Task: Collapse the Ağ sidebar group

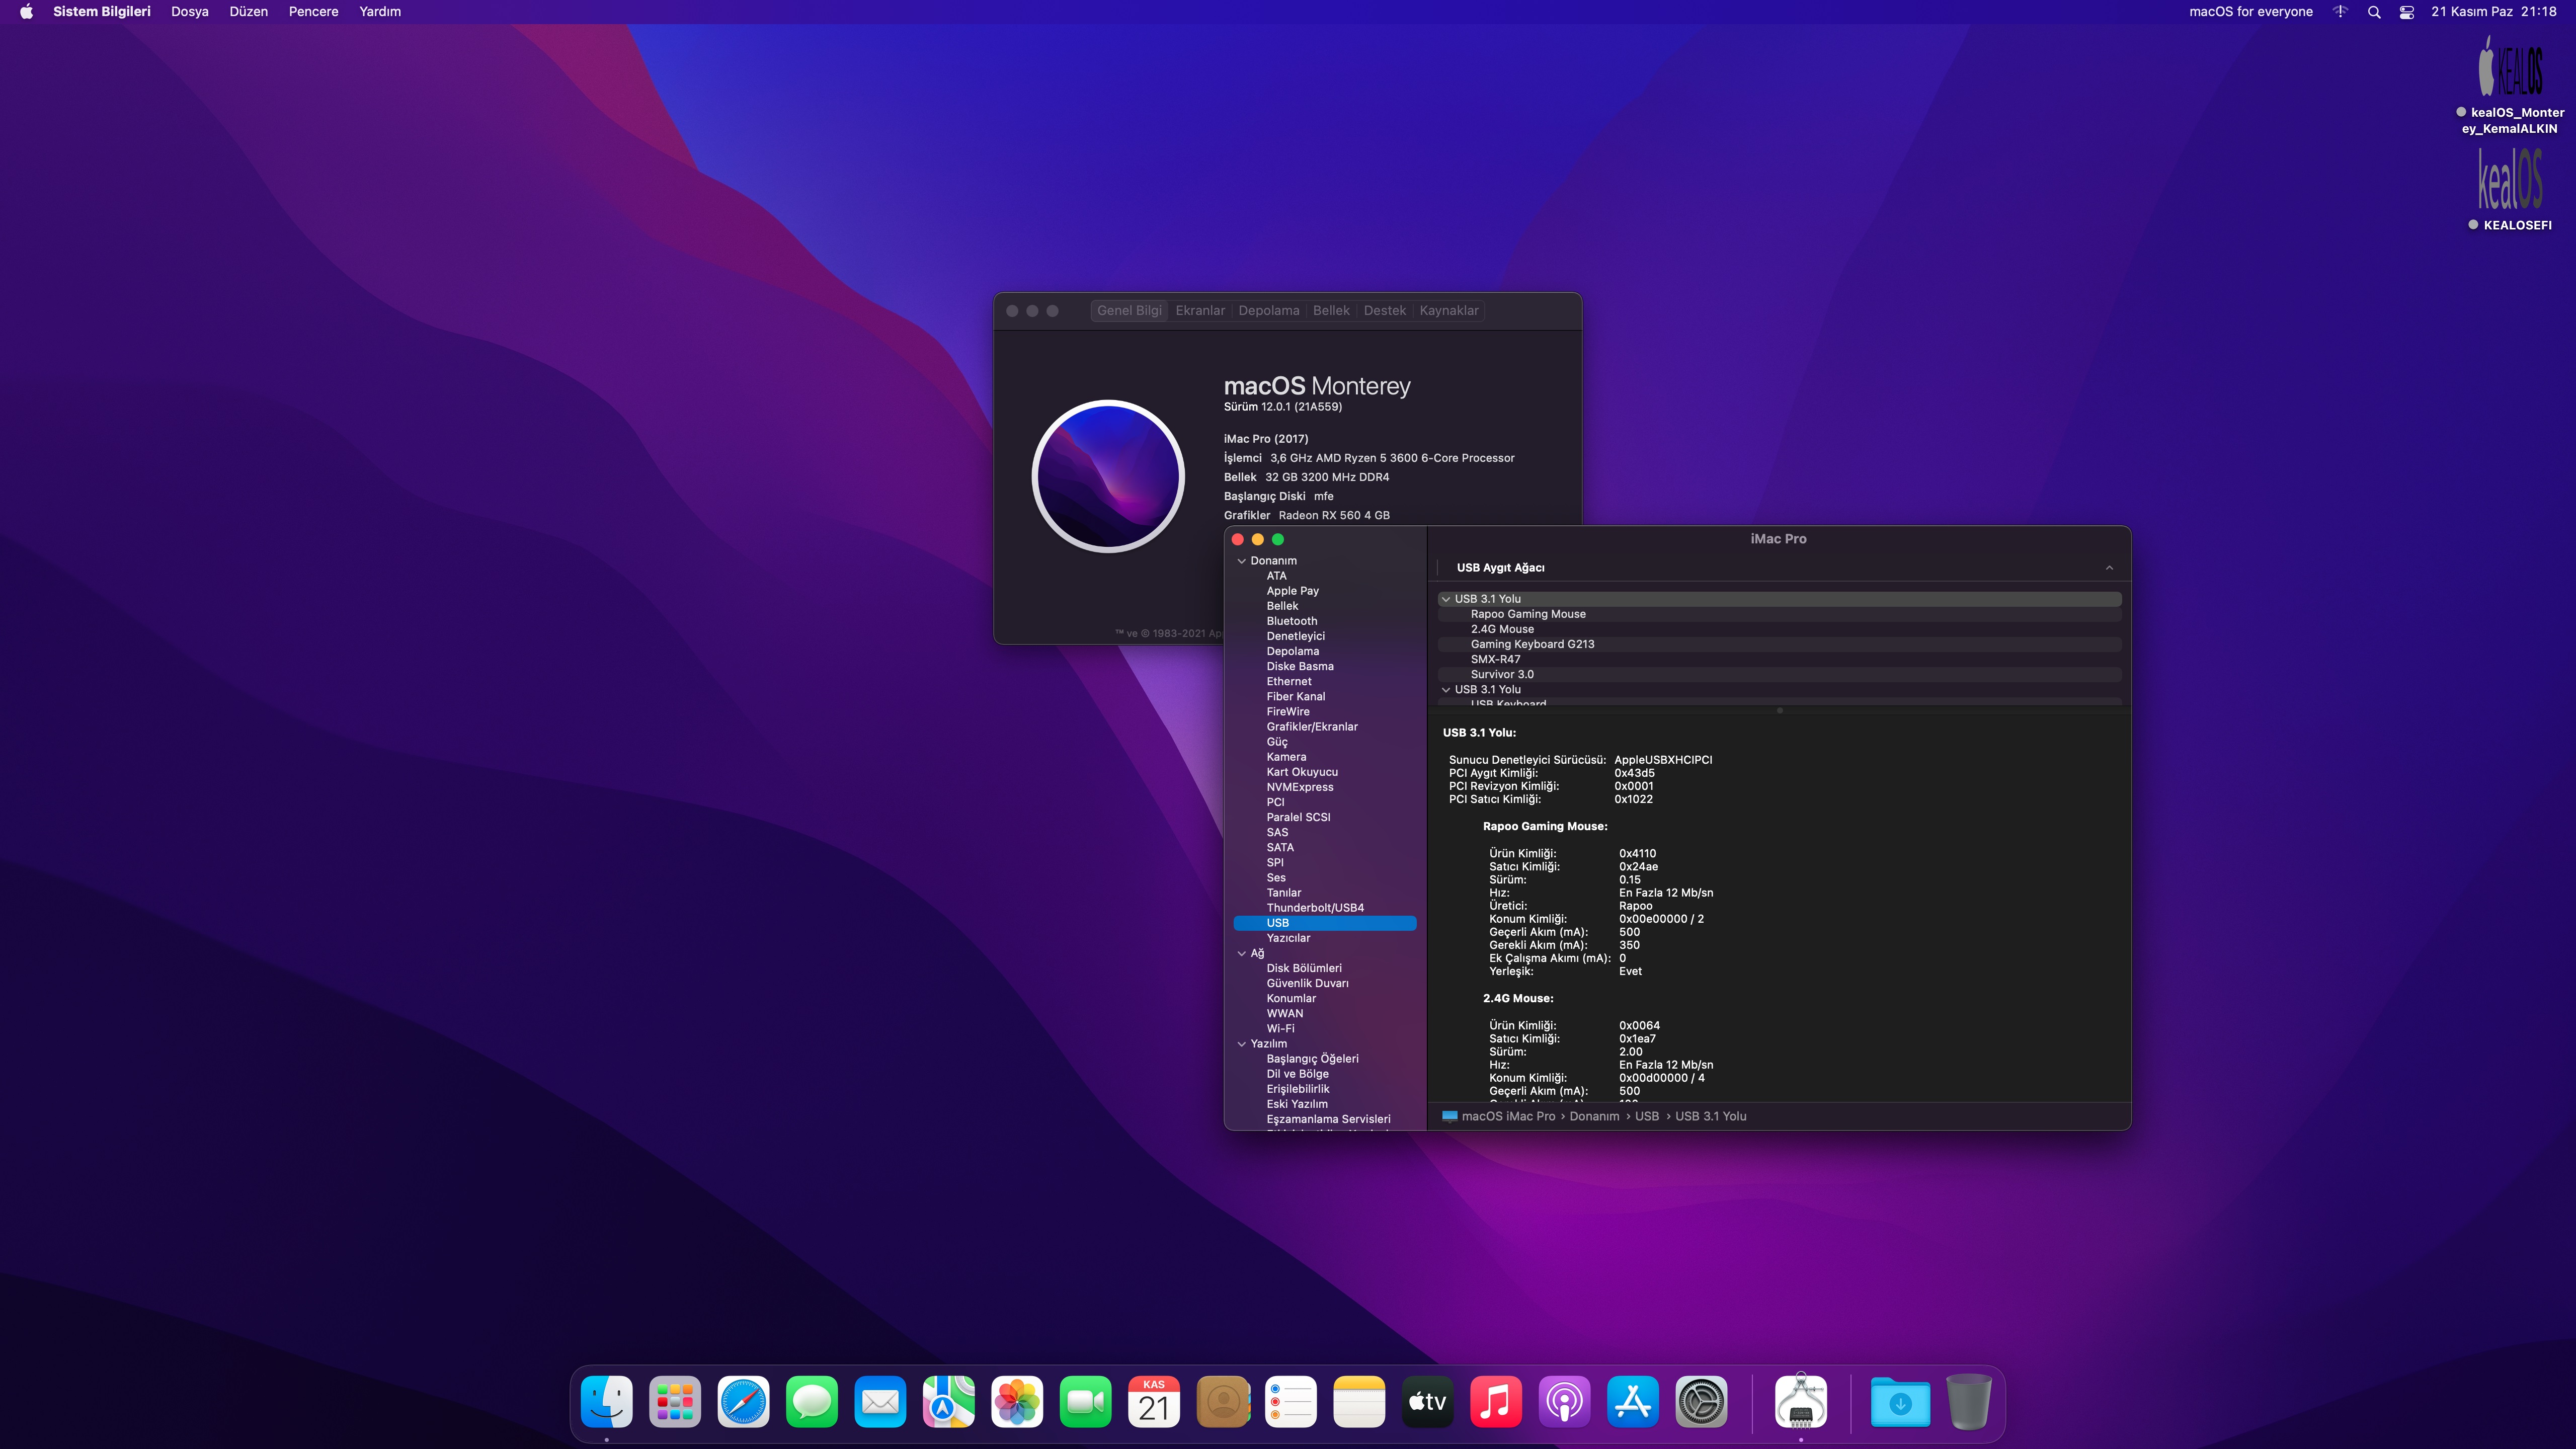Action: 1242,953
